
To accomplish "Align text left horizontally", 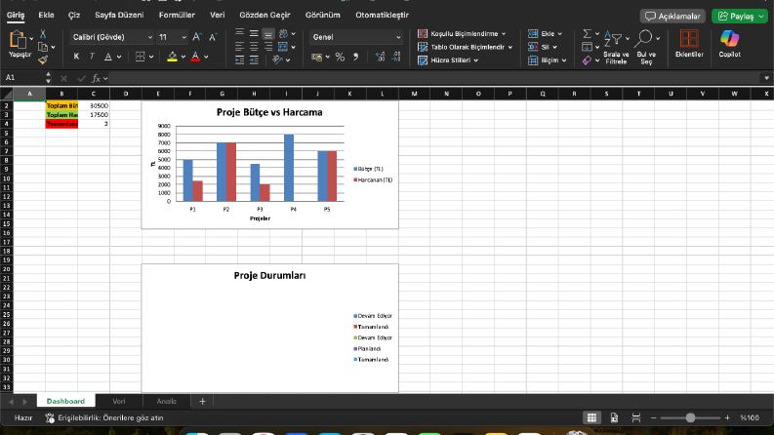I will (239, 47).
